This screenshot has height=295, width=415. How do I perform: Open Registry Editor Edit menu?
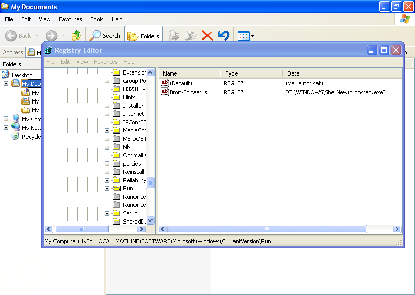65,62
